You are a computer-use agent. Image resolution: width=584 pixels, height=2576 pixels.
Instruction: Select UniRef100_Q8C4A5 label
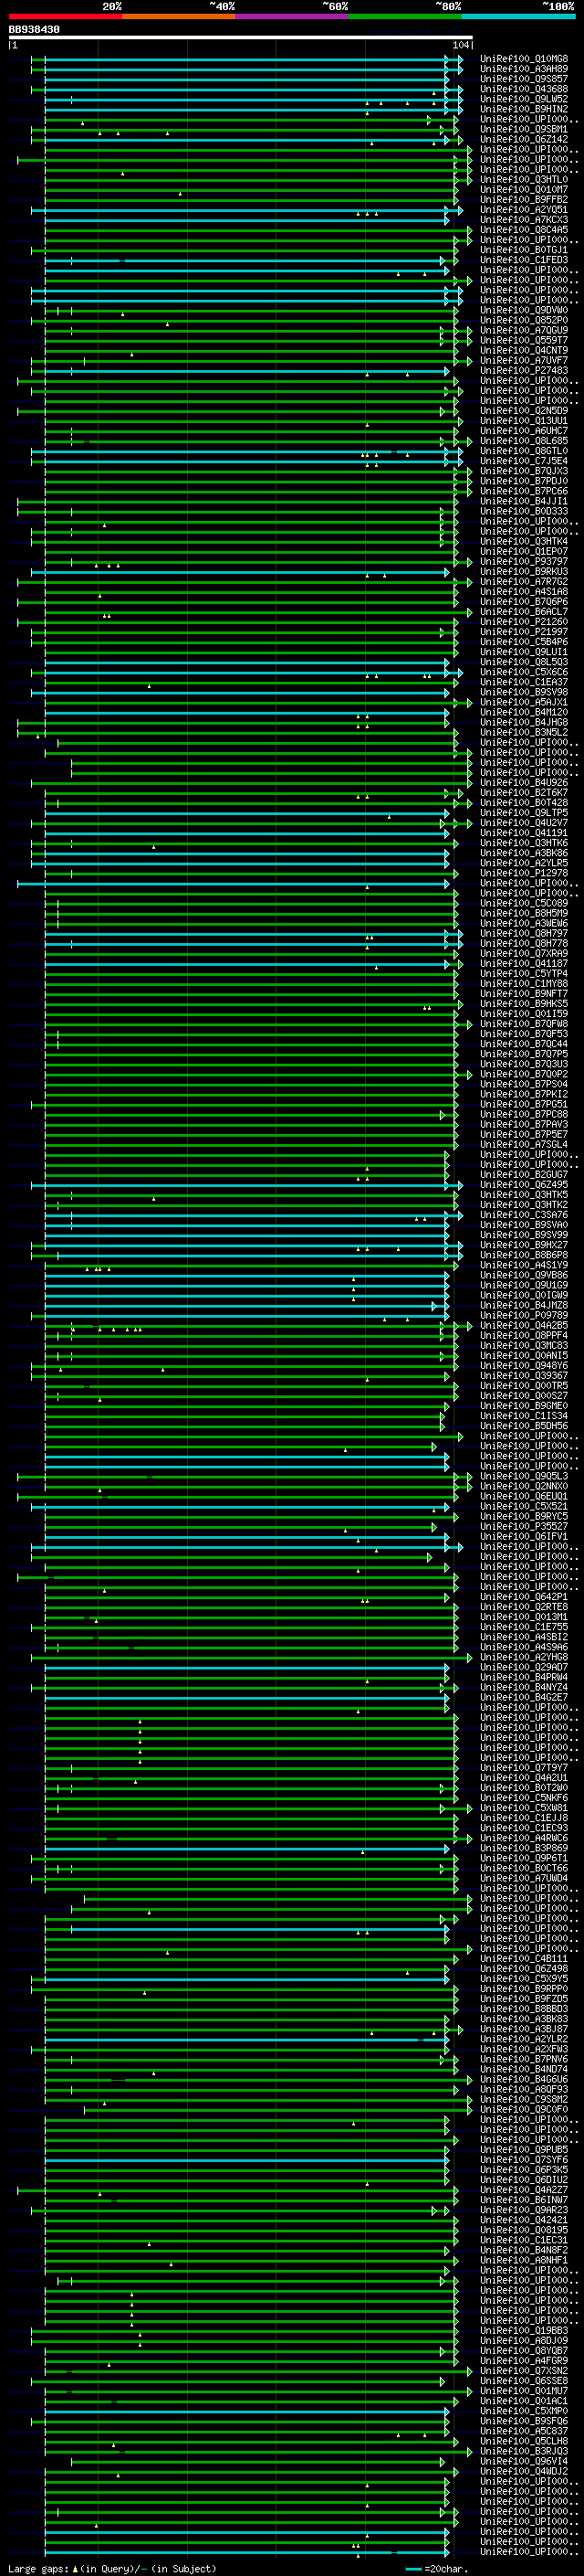[x=524, y=230]
